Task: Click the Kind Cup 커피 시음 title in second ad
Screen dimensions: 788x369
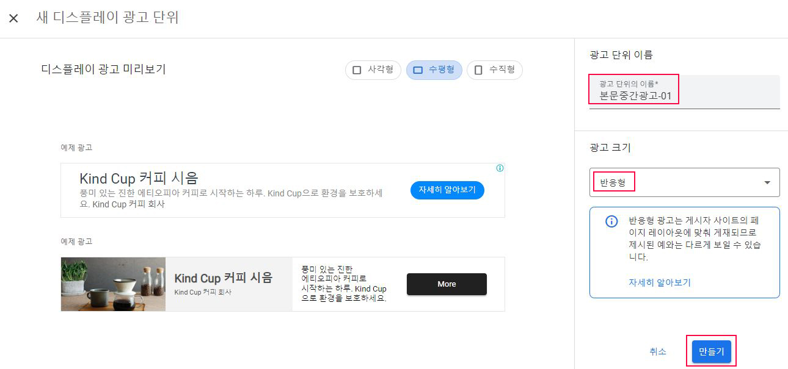Action: [223, 278]
